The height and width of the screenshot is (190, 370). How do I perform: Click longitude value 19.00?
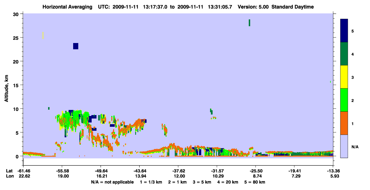(63, 176)
